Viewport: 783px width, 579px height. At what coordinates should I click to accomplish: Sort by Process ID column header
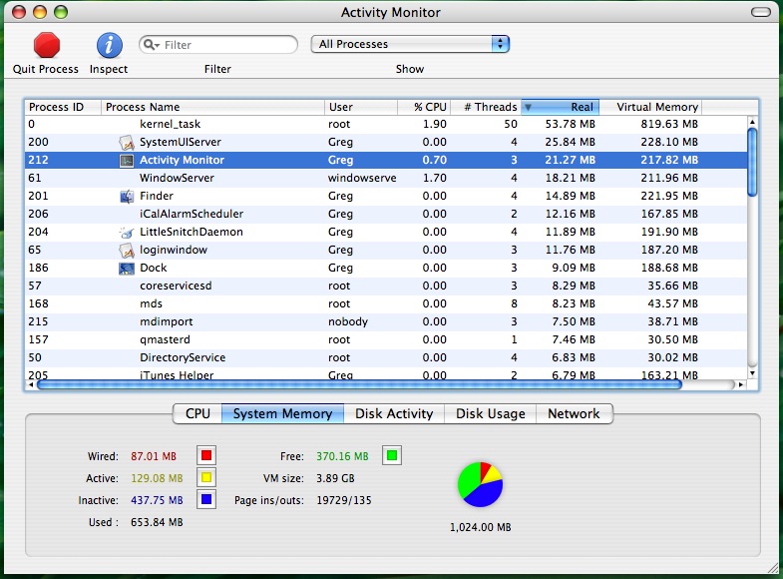tap(63, 107)
